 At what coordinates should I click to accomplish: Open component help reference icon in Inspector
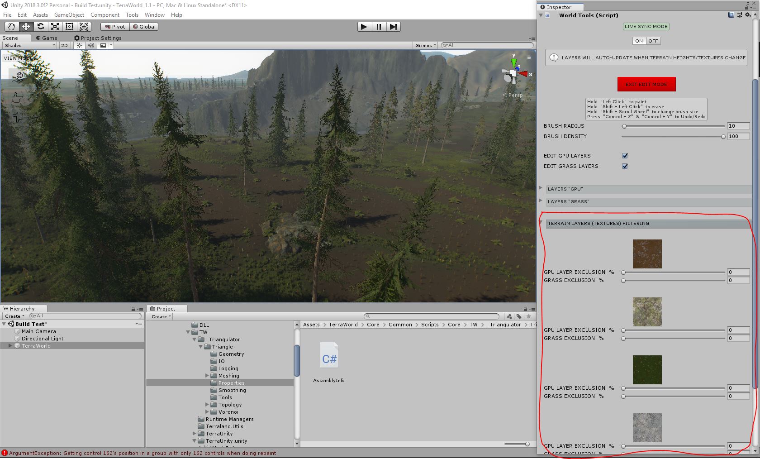[x=731, y=15]
